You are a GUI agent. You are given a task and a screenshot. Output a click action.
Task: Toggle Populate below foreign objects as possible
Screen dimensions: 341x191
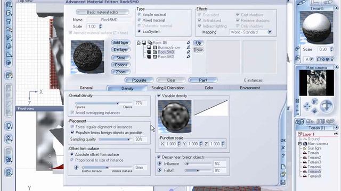coord(72,132)
